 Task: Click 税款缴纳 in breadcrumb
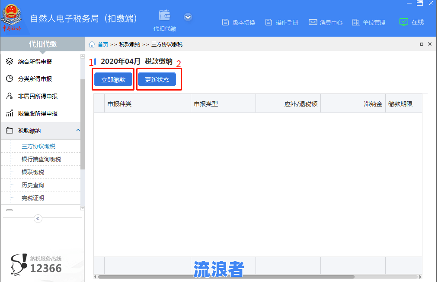[130, 44]
